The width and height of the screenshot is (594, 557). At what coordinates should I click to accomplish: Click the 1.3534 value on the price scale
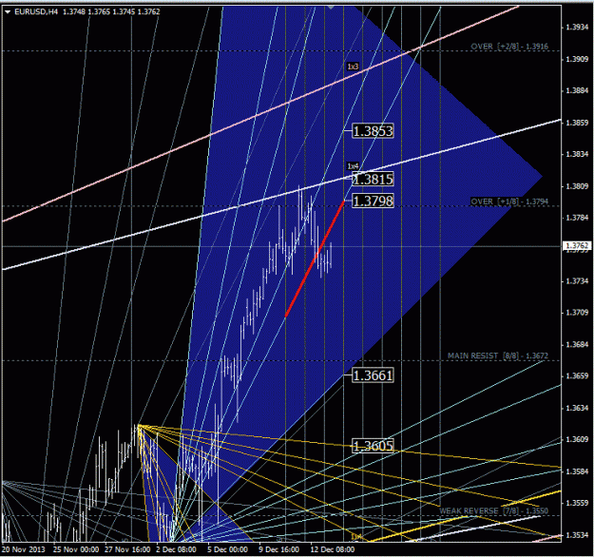click(x=577, y=535)
